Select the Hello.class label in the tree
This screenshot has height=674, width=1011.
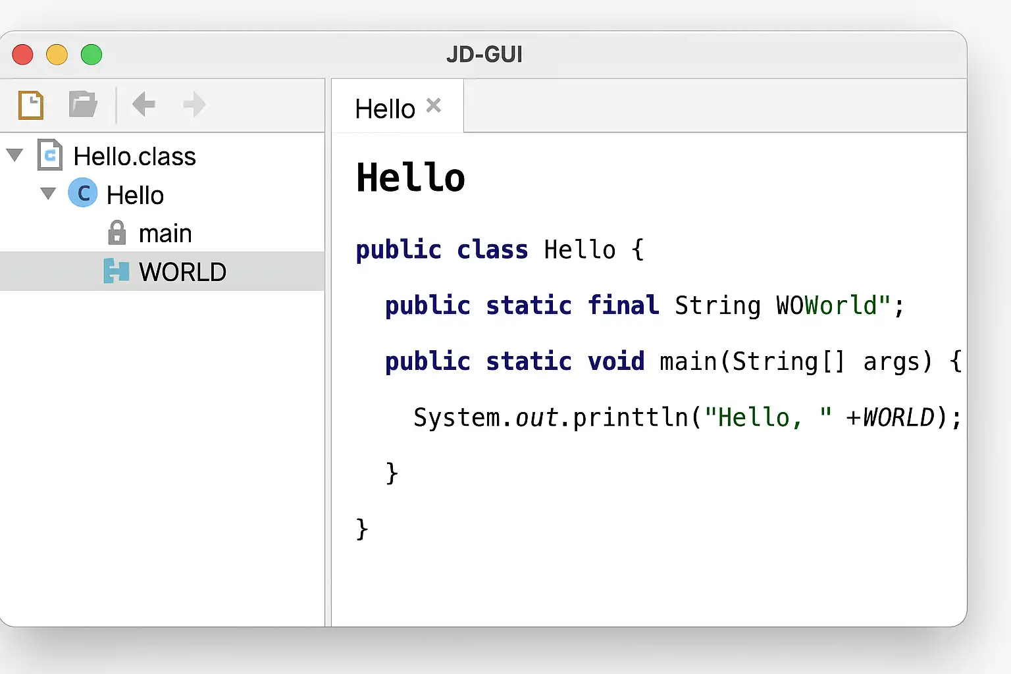pyautogui.click(x=134, y=157)
